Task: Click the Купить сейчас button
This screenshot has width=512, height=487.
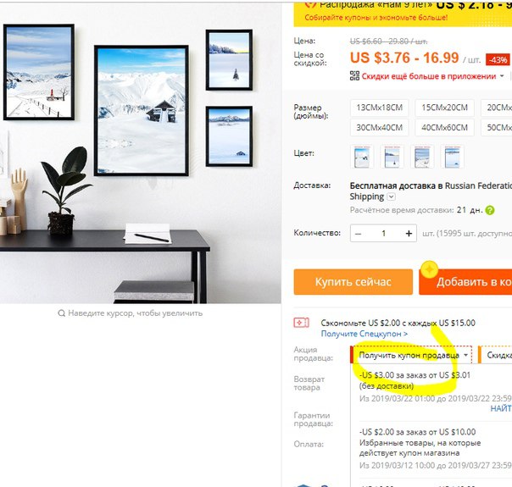Action: click(x=353, y=282)
